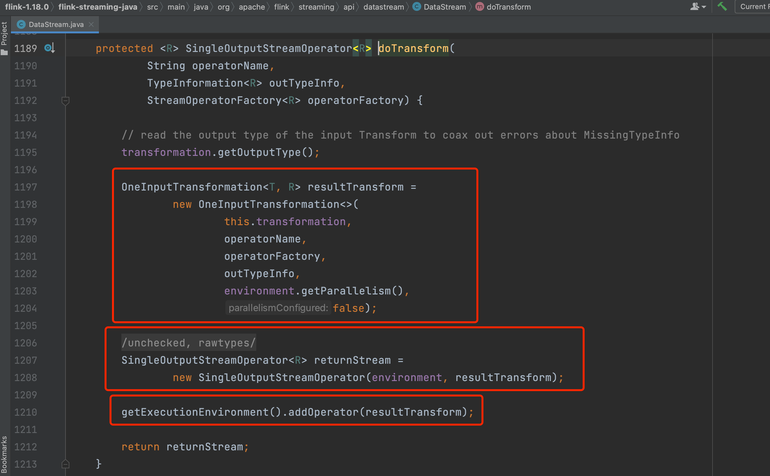Open the Current File run configuration selector
The height and width of the screenshot is (476, 770).
pos(753,7)
